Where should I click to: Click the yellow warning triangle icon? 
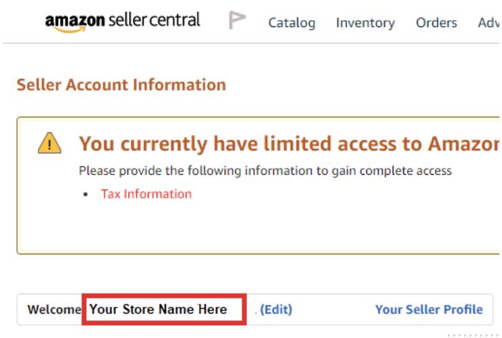tap(50, 143)
